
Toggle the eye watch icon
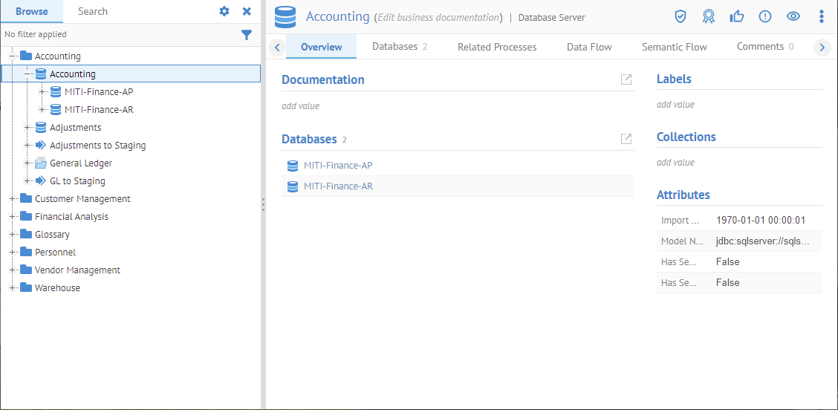(793, 17)
